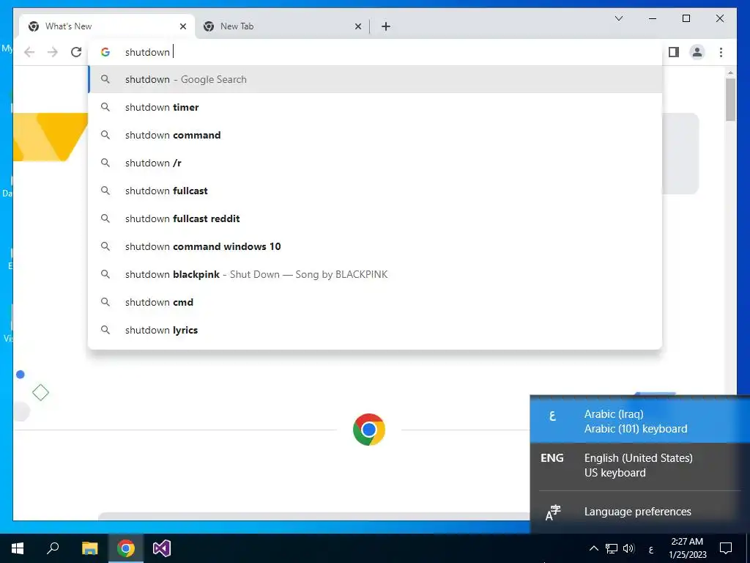The height and width of the screenshot is (563, 750).
Task: Select the 'shutdown timer' suggestion
Action: 376,107
